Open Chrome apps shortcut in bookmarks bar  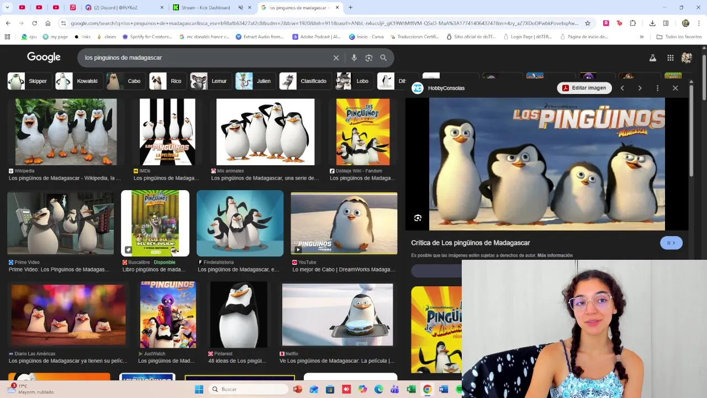[7, 37]
